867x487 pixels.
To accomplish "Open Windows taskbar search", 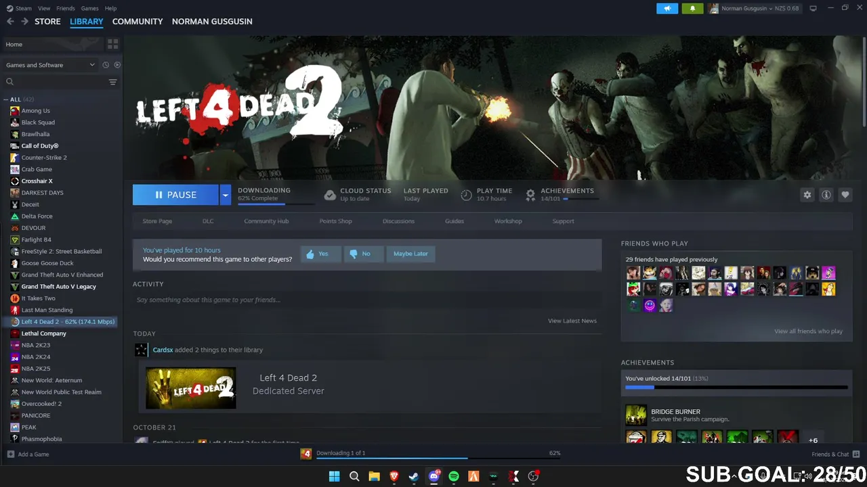I will [x=354, y=476].
